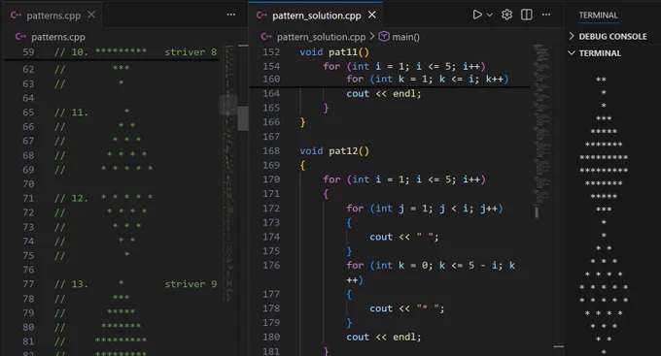
Task: Click the minimap of the patterns.cpp editor
Action: (x=228, y=173)
